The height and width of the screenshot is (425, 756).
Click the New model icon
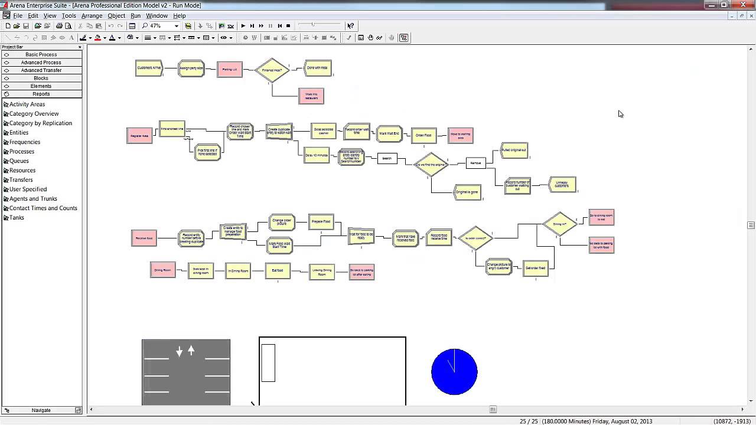pyautogui.click(x=8, y=26)
